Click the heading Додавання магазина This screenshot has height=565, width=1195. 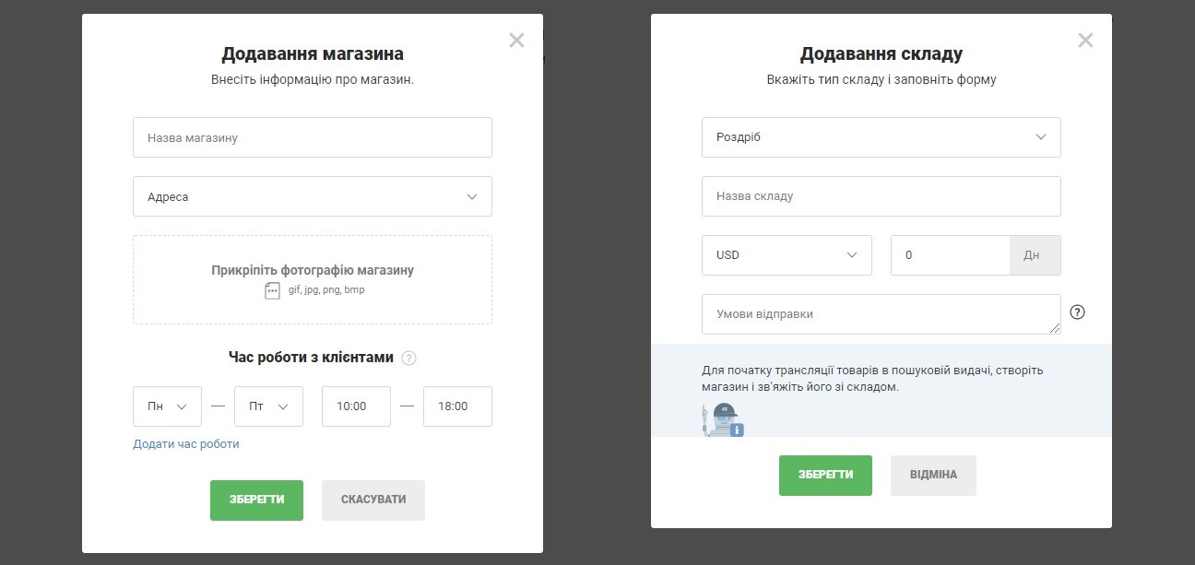coord(313,54)
